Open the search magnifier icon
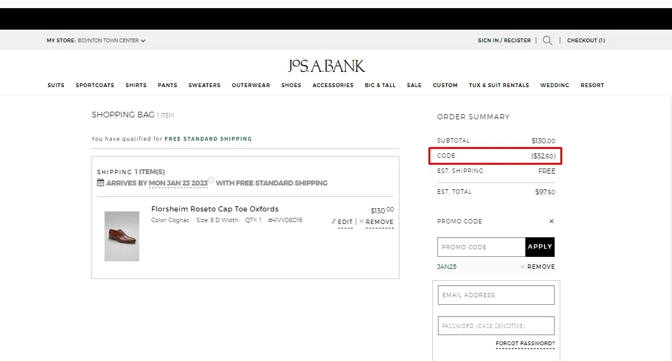The image size is (672, 361). pyautogui.click(x=547, y=40)
